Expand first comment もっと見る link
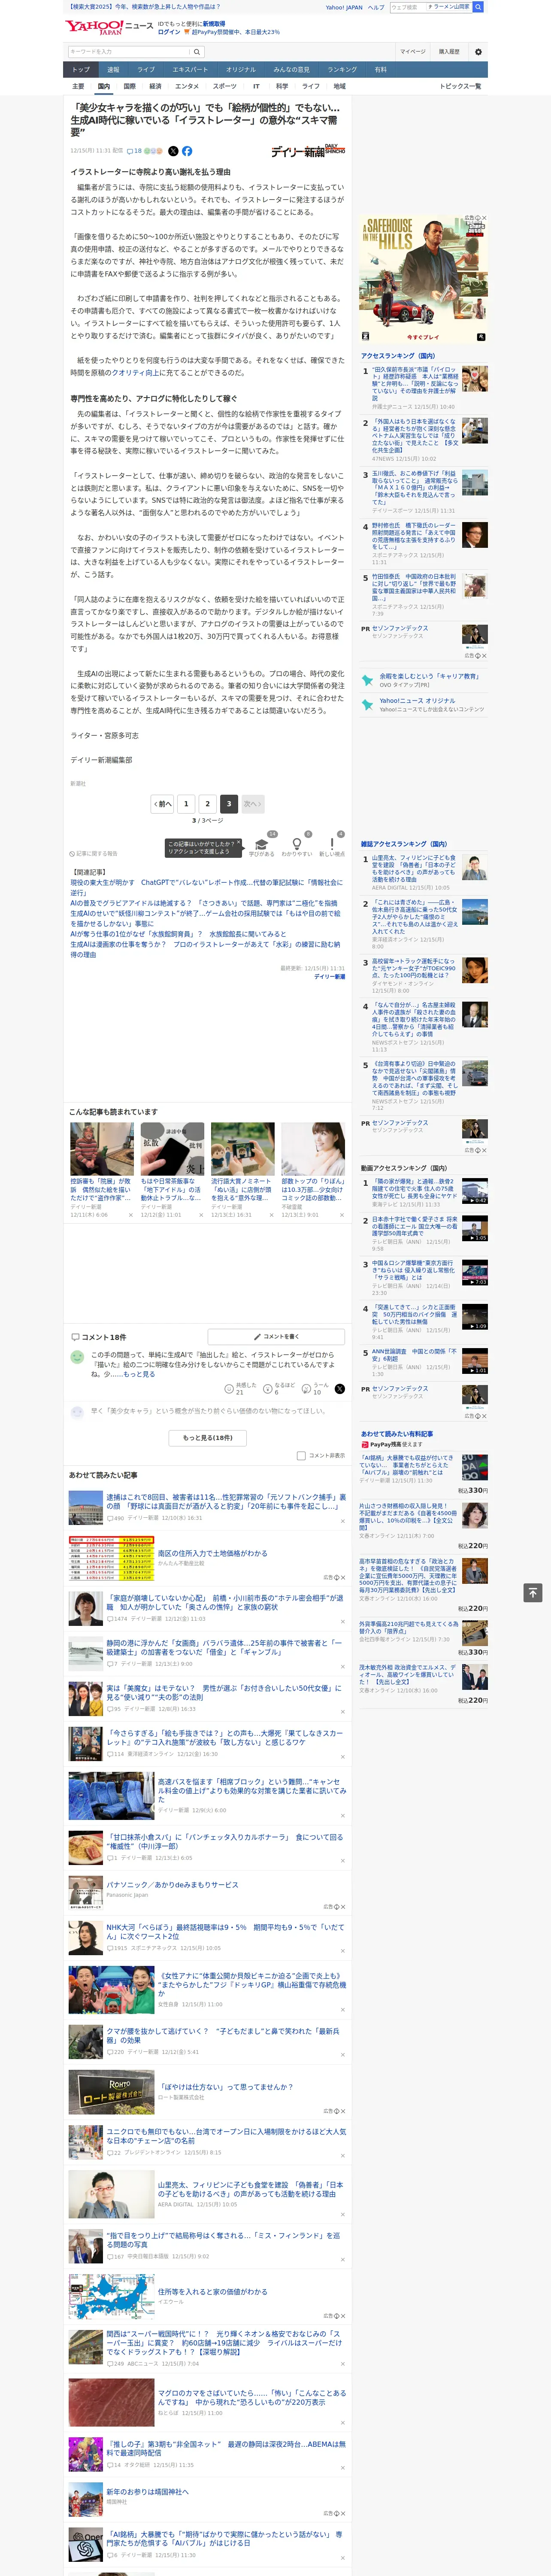The height and width of the screenshot is (2576, 551). (x=139, y=1374)
